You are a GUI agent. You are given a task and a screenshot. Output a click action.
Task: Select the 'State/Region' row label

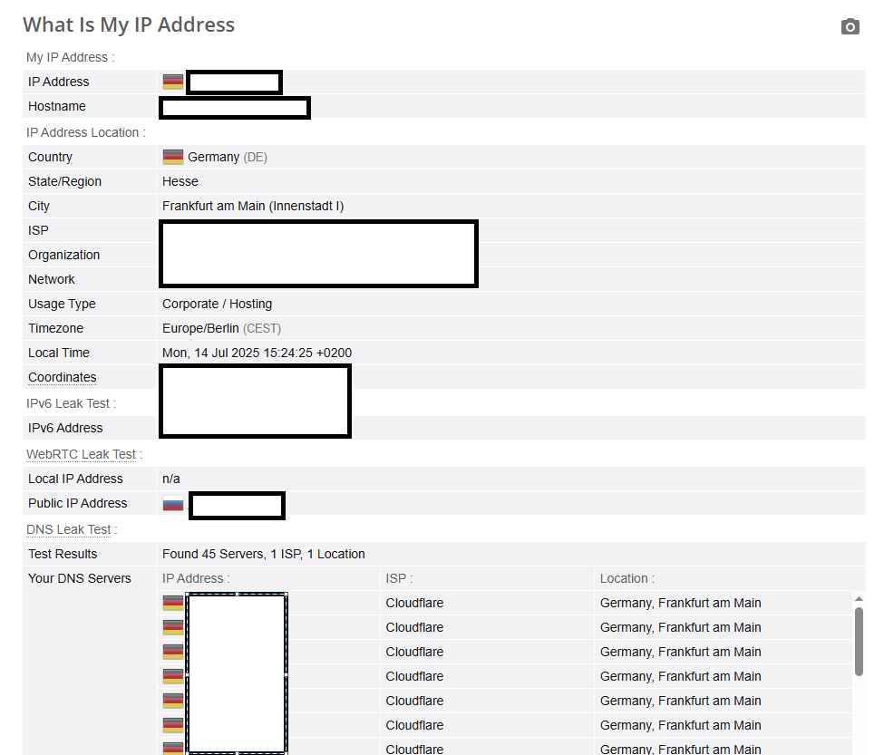(x=65, y=181)
